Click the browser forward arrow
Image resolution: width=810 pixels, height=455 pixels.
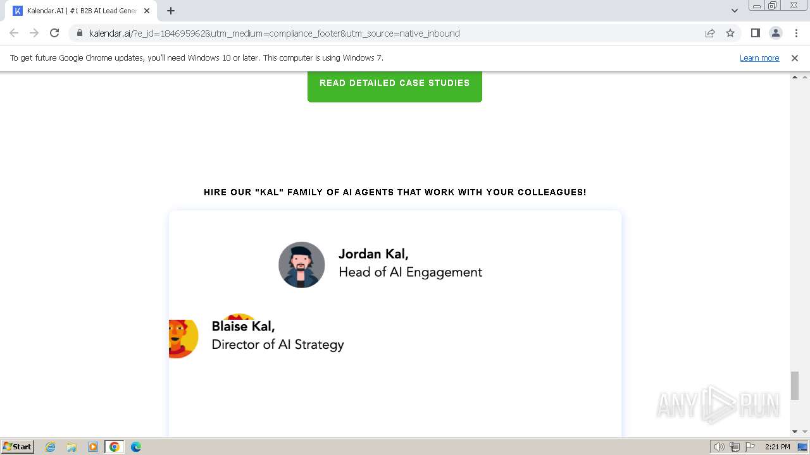[x=34, y=33]
